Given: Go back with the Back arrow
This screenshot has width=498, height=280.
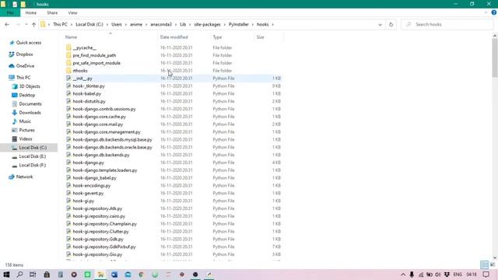Looking at the screenshot, I should [x=7, y=24].
